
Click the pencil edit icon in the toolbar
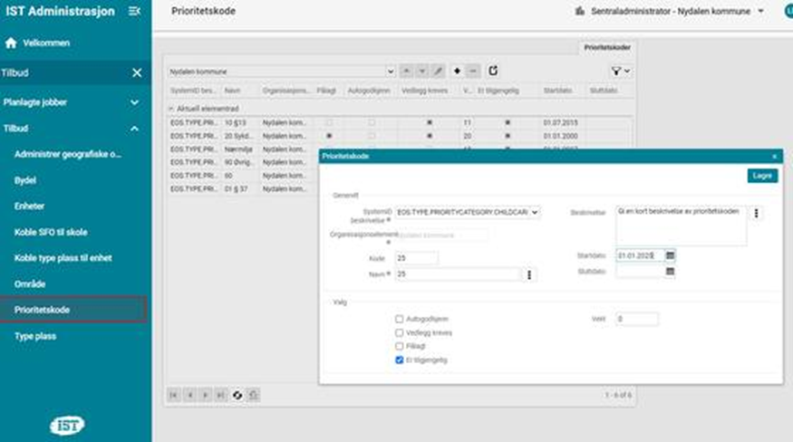tap(439, 71)
